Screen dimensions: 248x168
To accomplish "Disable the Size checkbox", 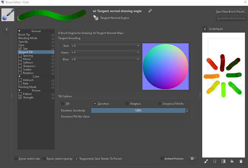I will (x=20, y=49).
